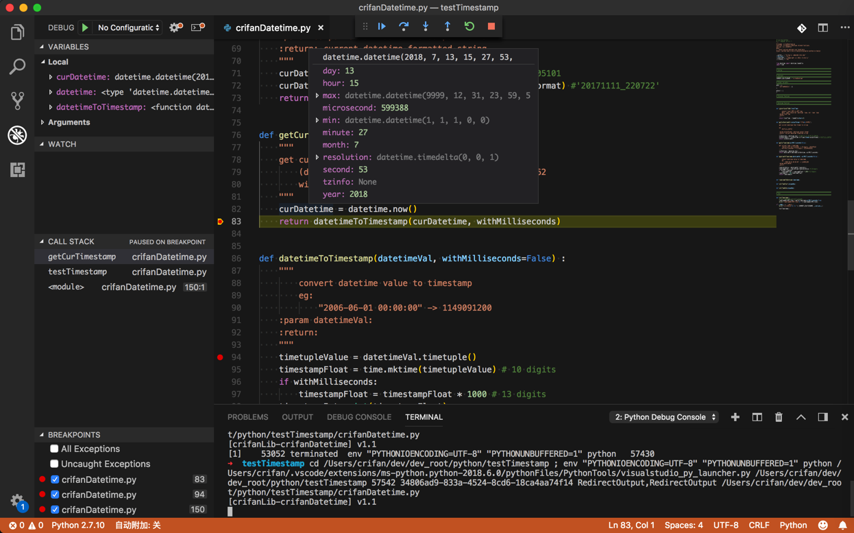Expand the curDatetime variable

(51, 77)
